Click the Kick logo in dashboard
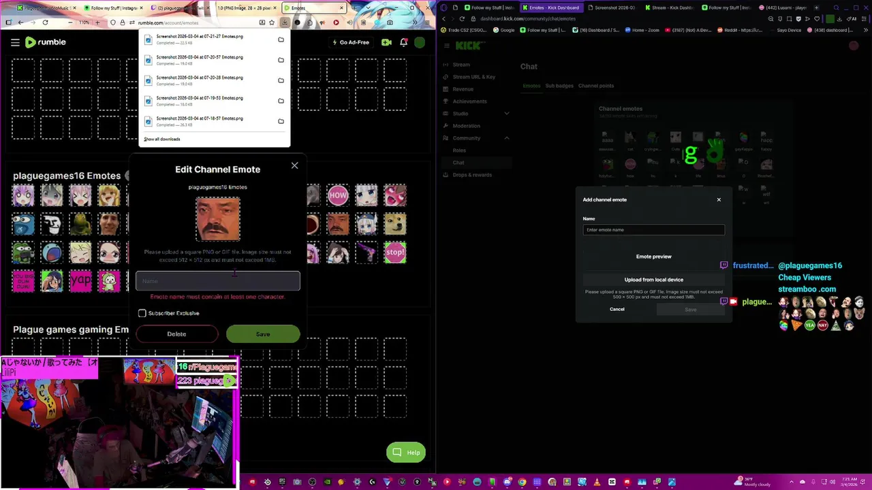 pyautogui.click(x=468, y=46)
